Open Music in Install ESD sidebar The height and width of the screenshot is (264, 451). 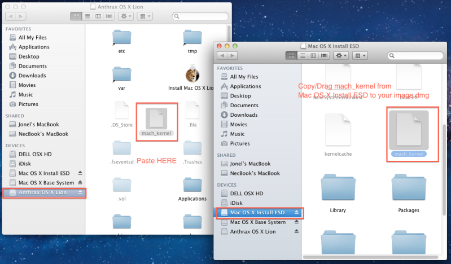click(237, 134)
